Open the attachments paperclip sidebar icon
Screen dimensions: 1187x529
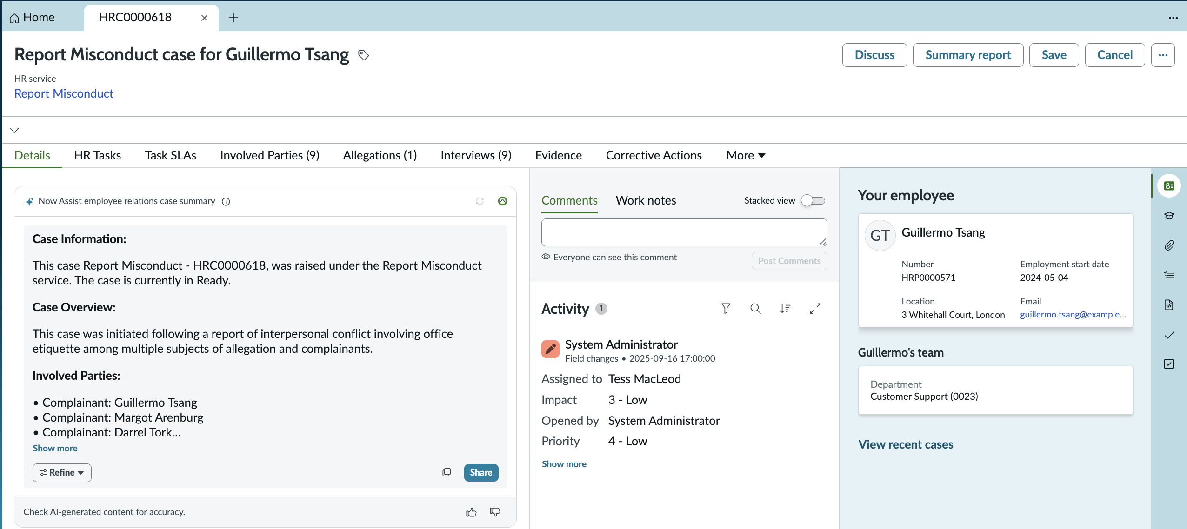tap(1169, 245)
